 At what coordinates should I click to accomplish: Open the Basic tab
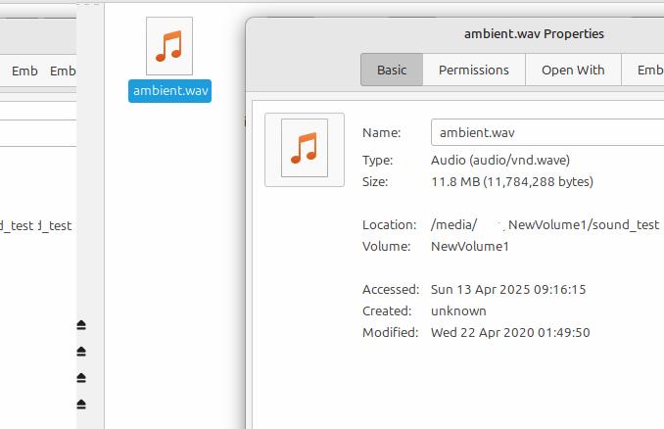tap(392, 70)
